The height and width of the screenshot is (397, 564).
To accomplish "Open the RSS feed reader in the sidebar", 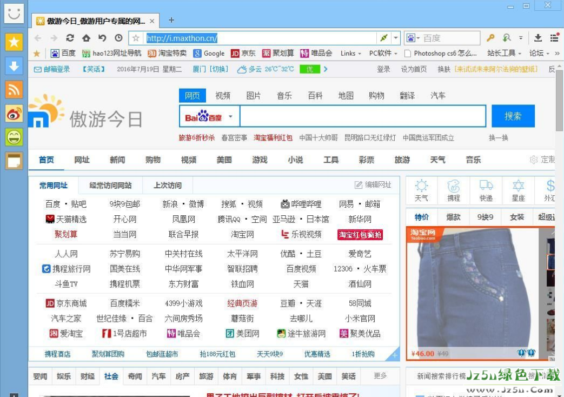I will tap(14, 90).
